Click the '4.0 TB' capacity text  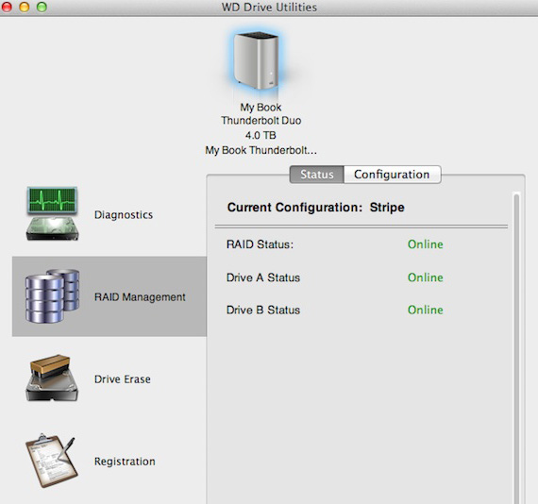(261, 136)
